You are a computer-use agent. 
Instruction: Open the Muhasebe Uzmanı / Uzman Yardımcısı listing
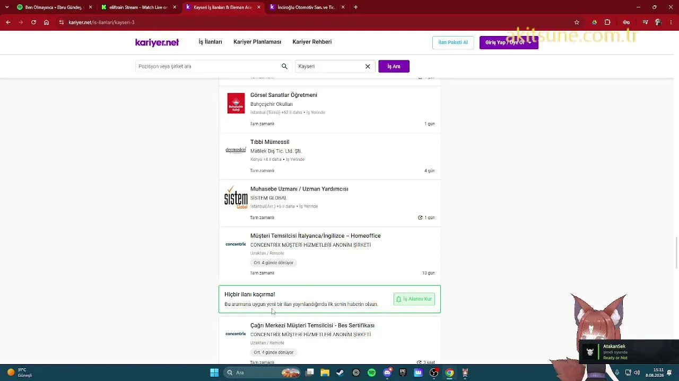pyautogui.click(x=299, y=189)
